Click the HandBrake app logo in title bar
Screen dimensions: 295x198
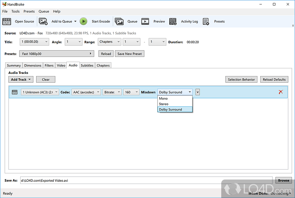(x=4, y=4)
